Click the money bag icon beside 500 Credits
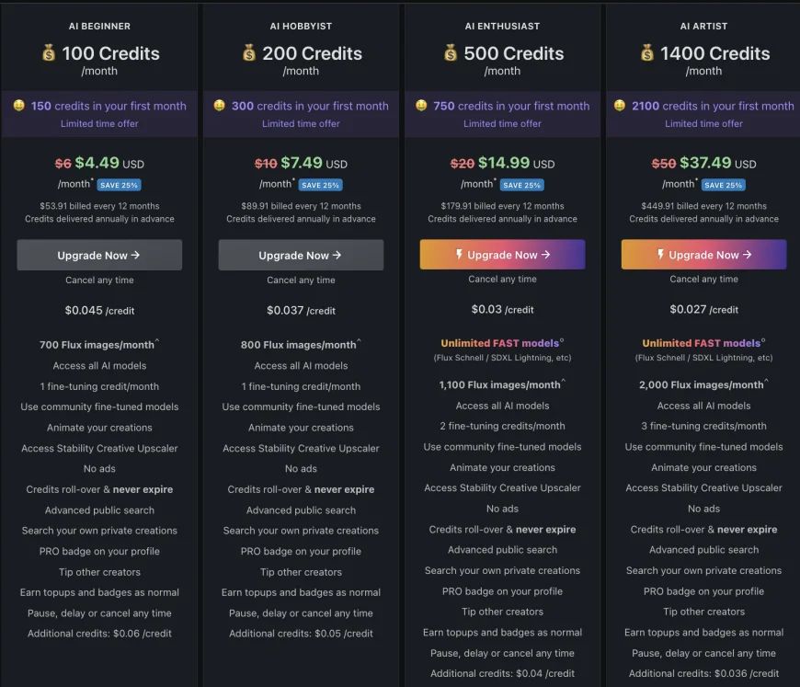The width and height of the screenshot is (800, 687). 451,53
